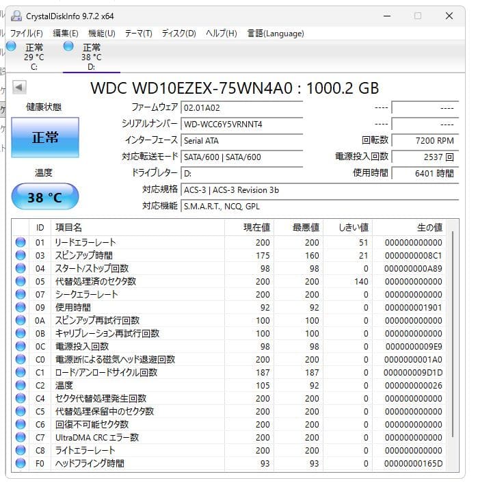This screenshot has height=485, width=478.
Task: Click status icon for 04 スタート/ストップ回数
Action: point(21,268)
